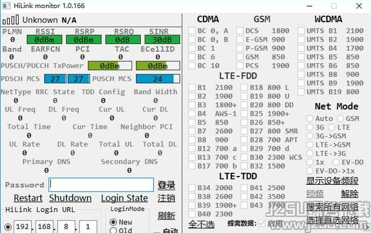
Task: Select the Old login mode
Action: (x=114, y=231)
